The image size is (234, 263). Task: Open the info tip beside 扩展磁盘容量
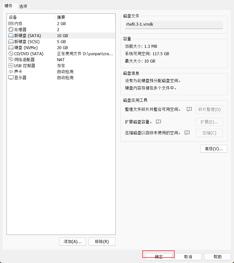coord(158,122)
